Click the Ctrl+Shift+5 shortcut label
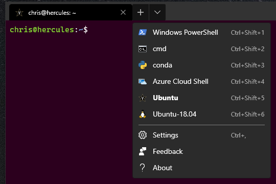This screenshot has height=184, width=276. pyautogui.click(x=247, y=98)
